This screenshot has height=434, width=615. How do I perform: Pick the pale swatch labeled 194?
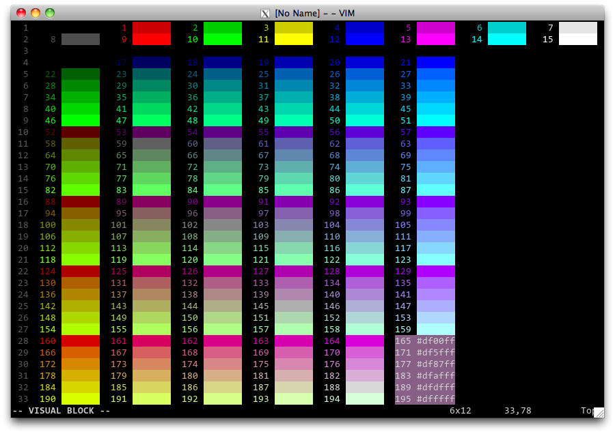pyautogui.click(x=365, y=399)
